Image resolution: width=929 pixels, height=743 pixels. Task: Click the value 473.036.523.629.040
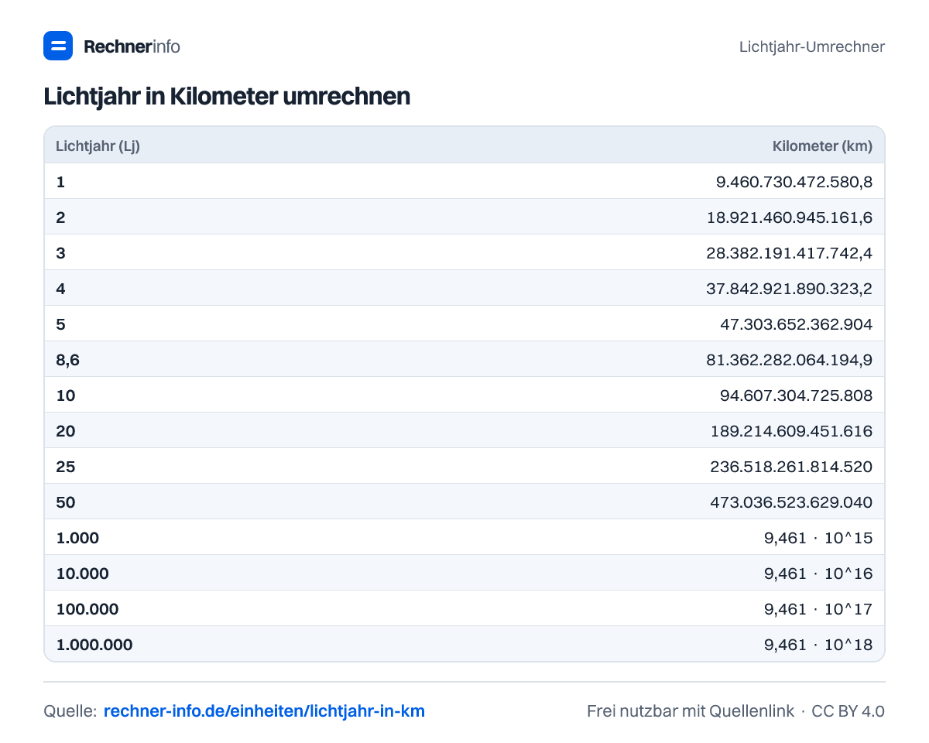pyautogui.click(x=791, y=502)
